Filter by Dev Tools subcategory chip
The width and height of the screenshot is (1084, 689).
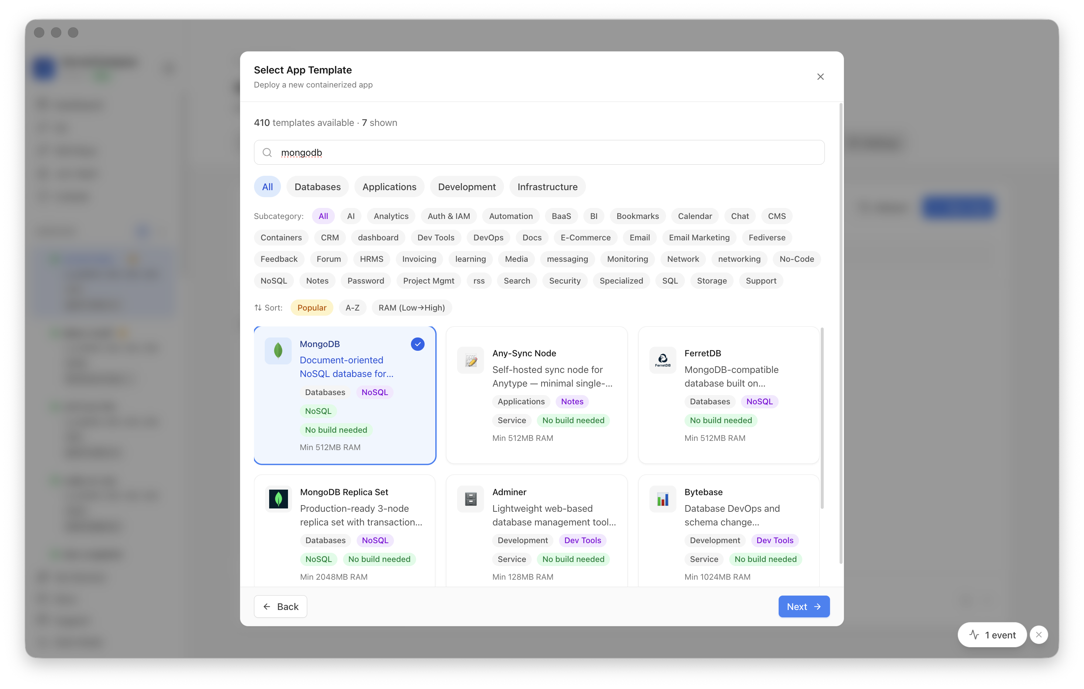435,237
